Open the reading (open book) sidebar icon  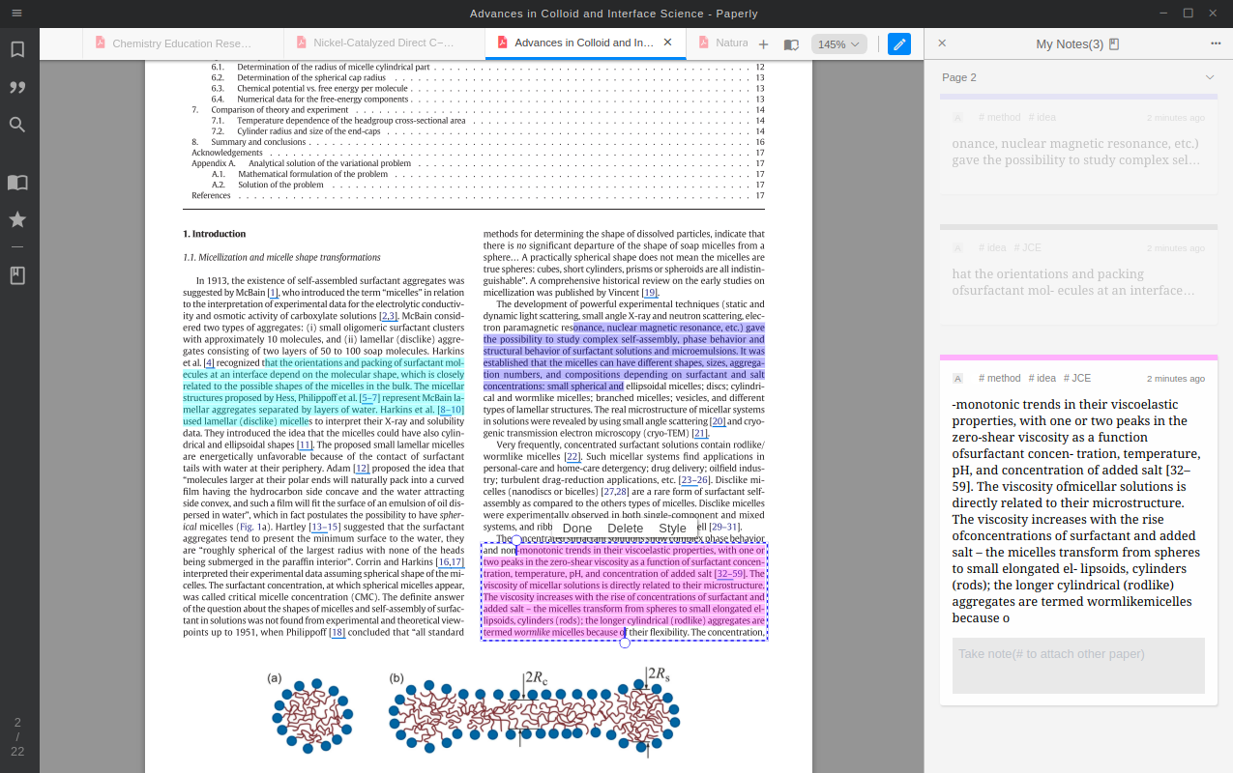point(17,182)
